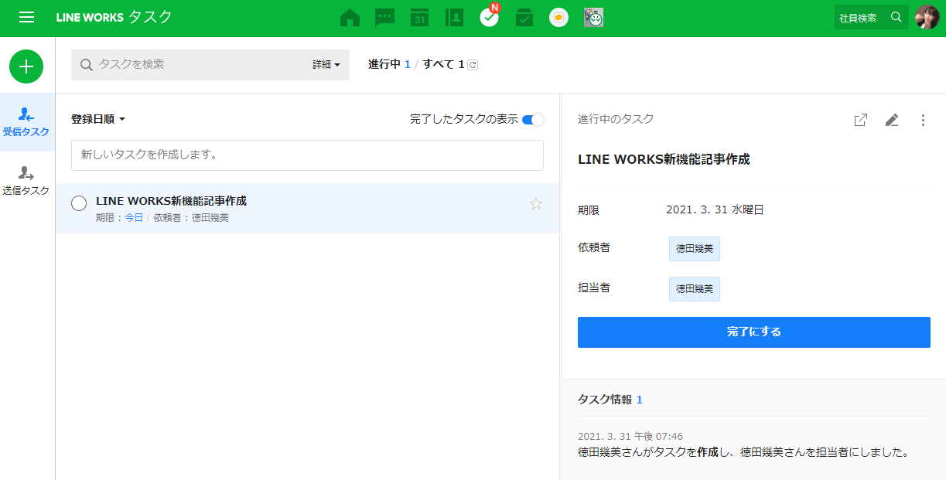Click the 新しいタスクを作成します input field
This screenshot has width=946, height=480.
[x=307, y=155]
